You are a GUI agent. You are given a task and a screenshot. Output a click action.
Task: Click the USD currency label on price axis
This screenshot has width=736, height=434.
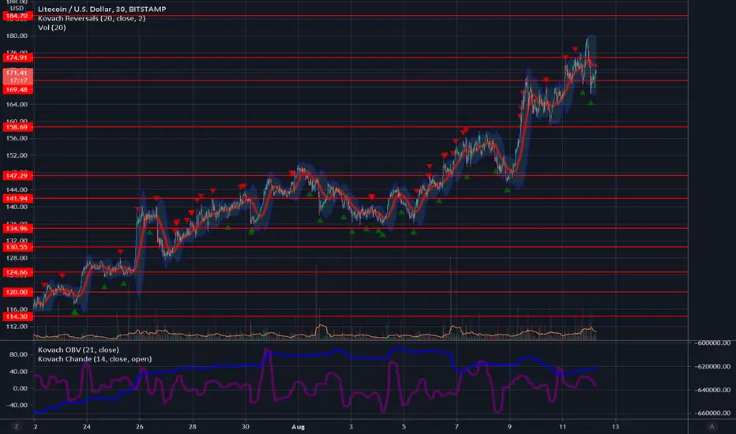(17, 8)
